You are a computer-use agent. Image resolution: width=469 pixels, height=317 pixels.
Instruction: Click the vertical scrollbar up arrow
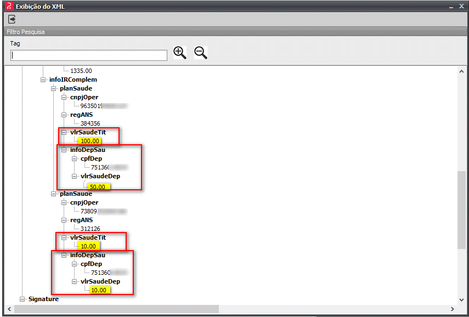pyautogui.click(x=461, y=71)
